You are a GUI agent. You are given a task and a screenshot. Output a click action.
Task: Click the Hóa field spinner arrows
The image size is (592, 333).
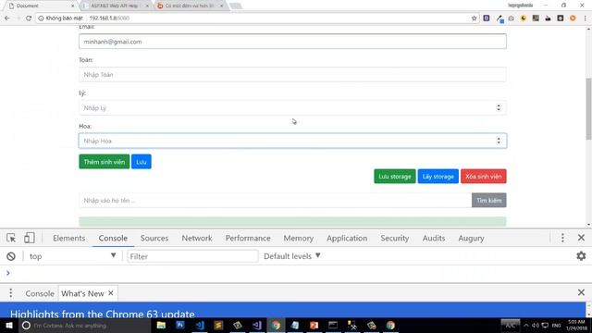499,141
